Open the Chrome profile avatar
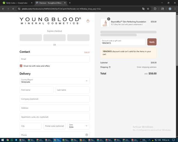This screenshot has height=142, width=178. [x=170, y=9]
